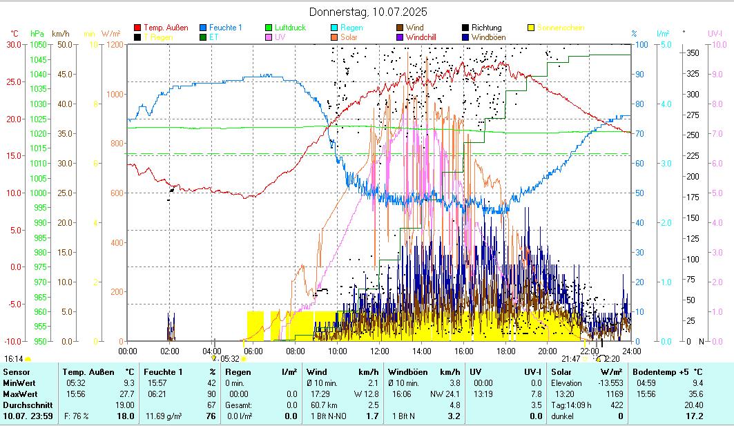Screen dimensions: 734x426
Task: Click the yellow Sonnenschein legend square
Action: pos(532,28)
